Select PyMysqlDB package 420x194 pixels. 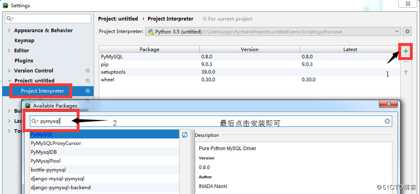coord(104,152)
